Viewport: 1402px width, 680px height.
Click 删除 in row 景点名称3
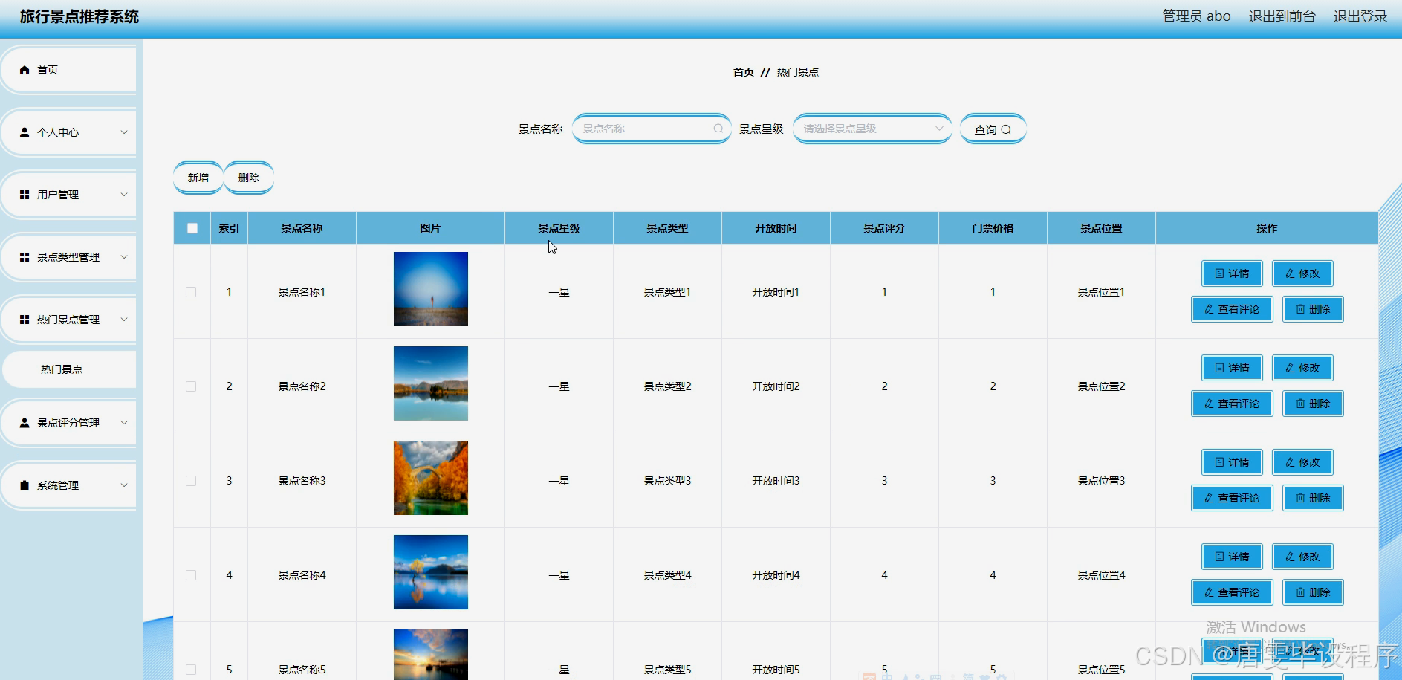(1313, 498)
